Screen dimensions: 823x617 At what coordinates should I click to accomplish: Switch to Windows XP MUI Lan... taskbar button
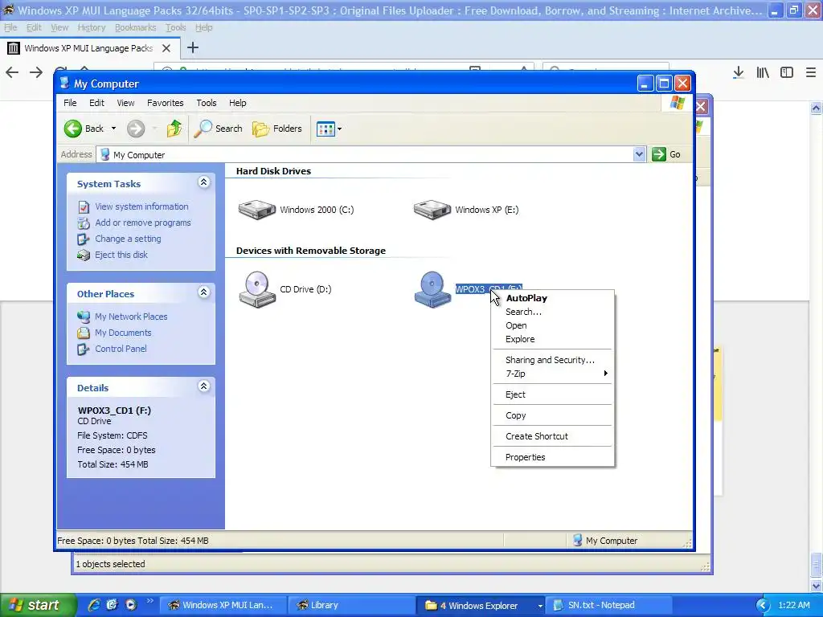pos(223,606)
